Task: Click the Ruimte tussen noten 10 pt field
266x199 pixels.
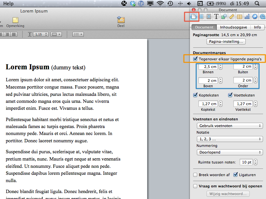Action: pos(246,162)
